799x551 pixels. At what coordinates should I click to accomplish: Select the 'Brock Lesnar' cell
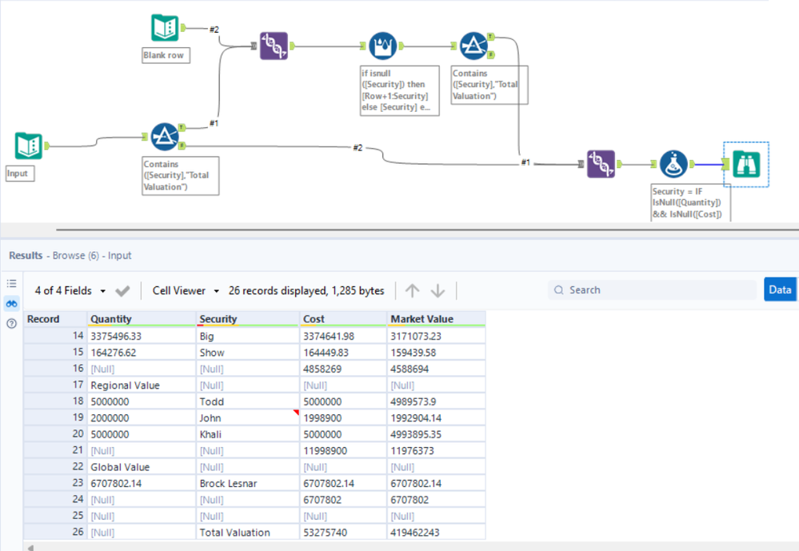(248, 483)
